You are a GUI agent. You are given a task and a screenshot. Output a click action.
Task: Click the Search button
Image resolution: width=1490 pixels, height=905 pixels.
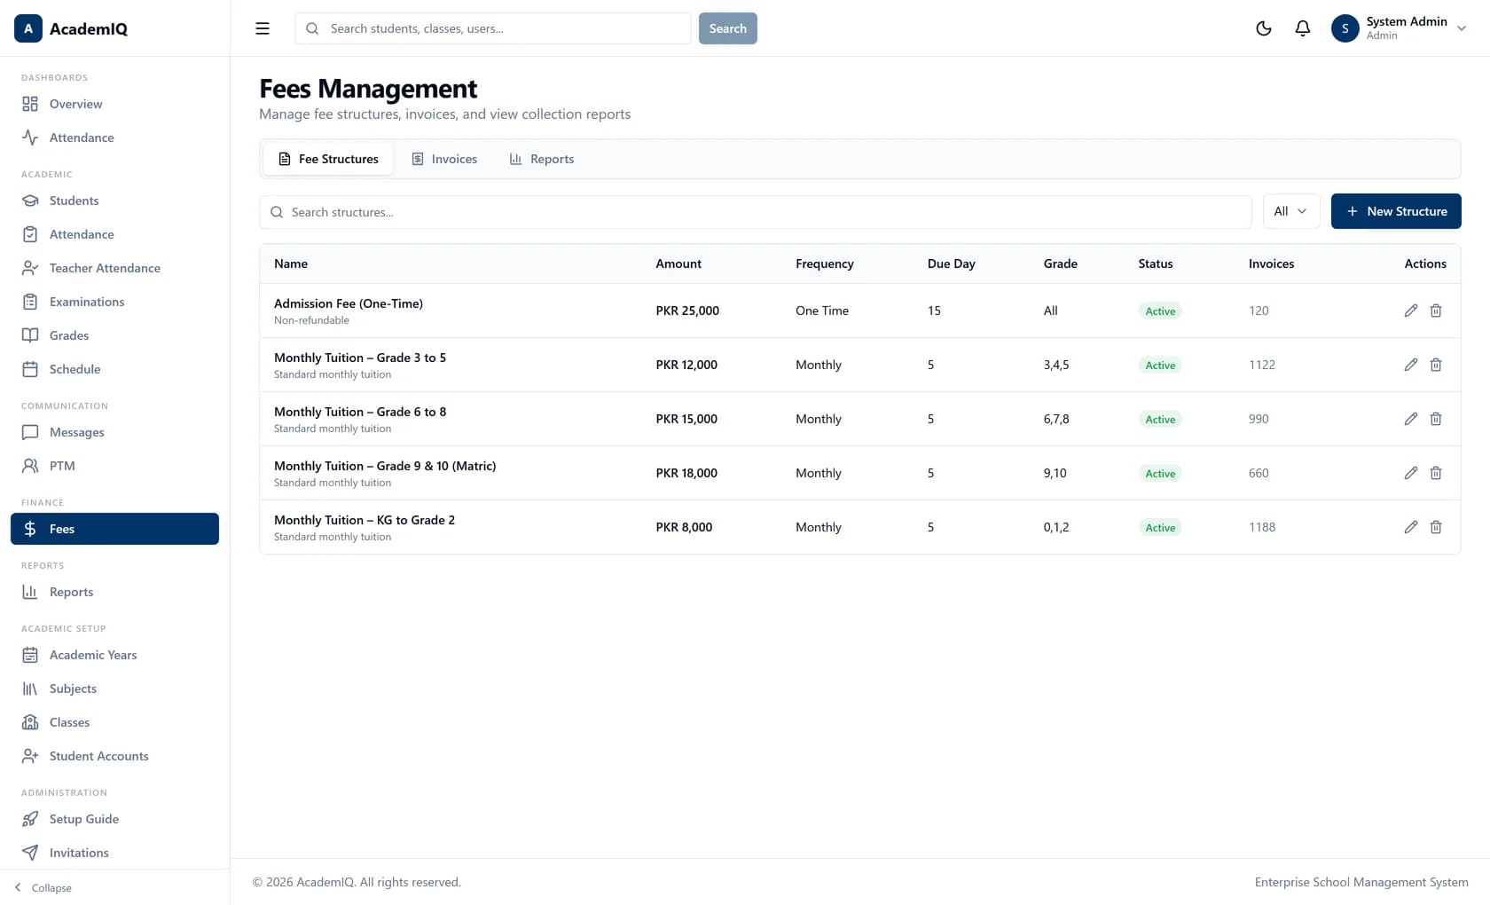(727, 28)
